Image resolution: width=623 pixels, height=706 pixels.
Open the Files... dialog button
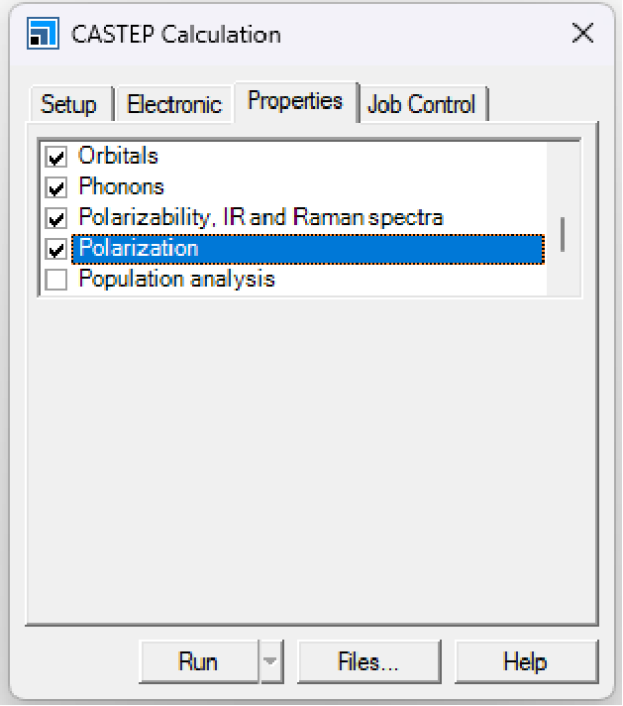tap(368, 662)
